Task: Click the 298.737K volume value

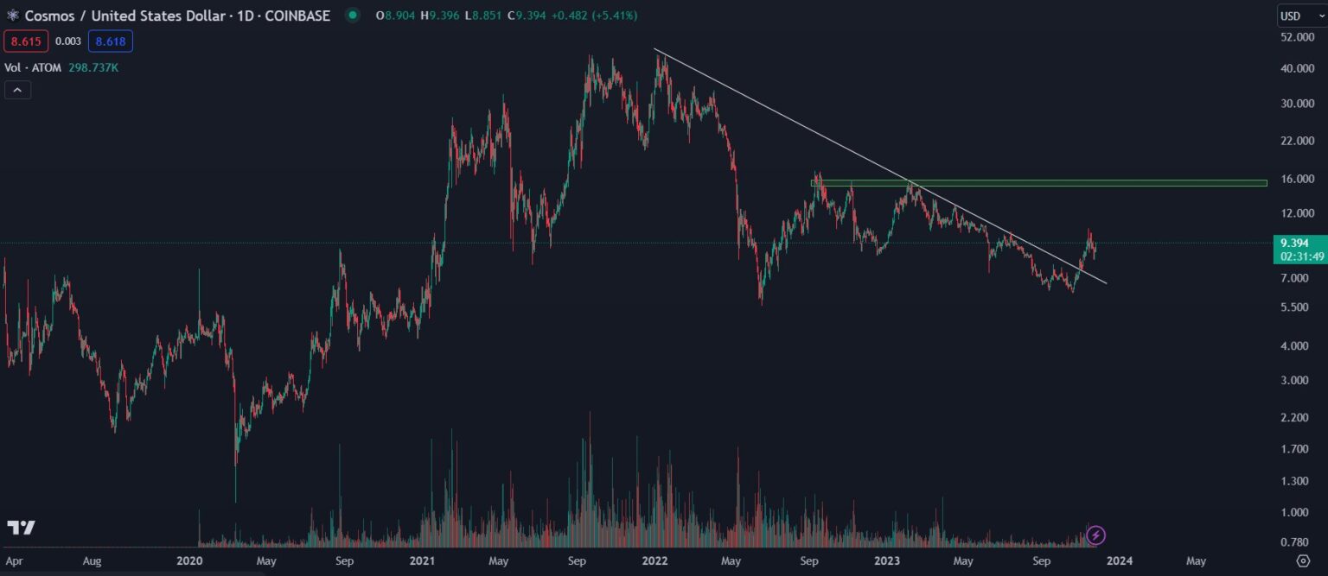Action: [93, 67]
